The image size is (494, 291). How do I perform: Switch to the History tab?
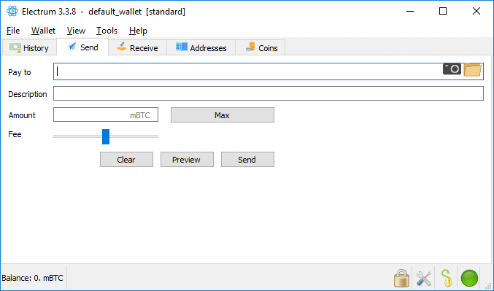click(x=29, y=48)
